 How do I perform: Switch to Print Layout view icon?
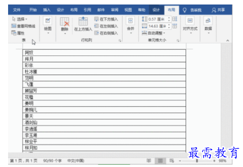160,161
